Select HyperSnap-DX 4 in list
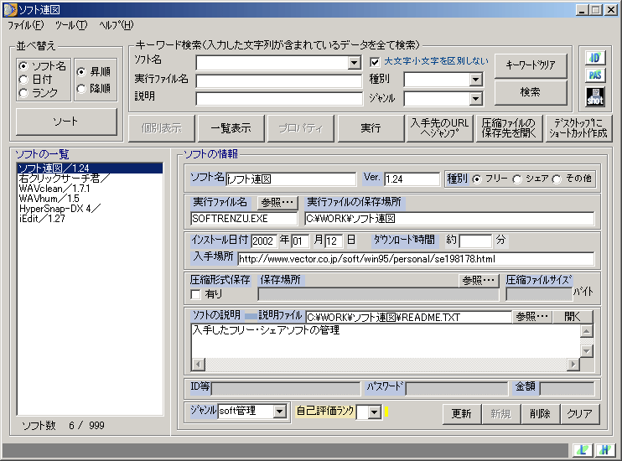 click(90, 209)
